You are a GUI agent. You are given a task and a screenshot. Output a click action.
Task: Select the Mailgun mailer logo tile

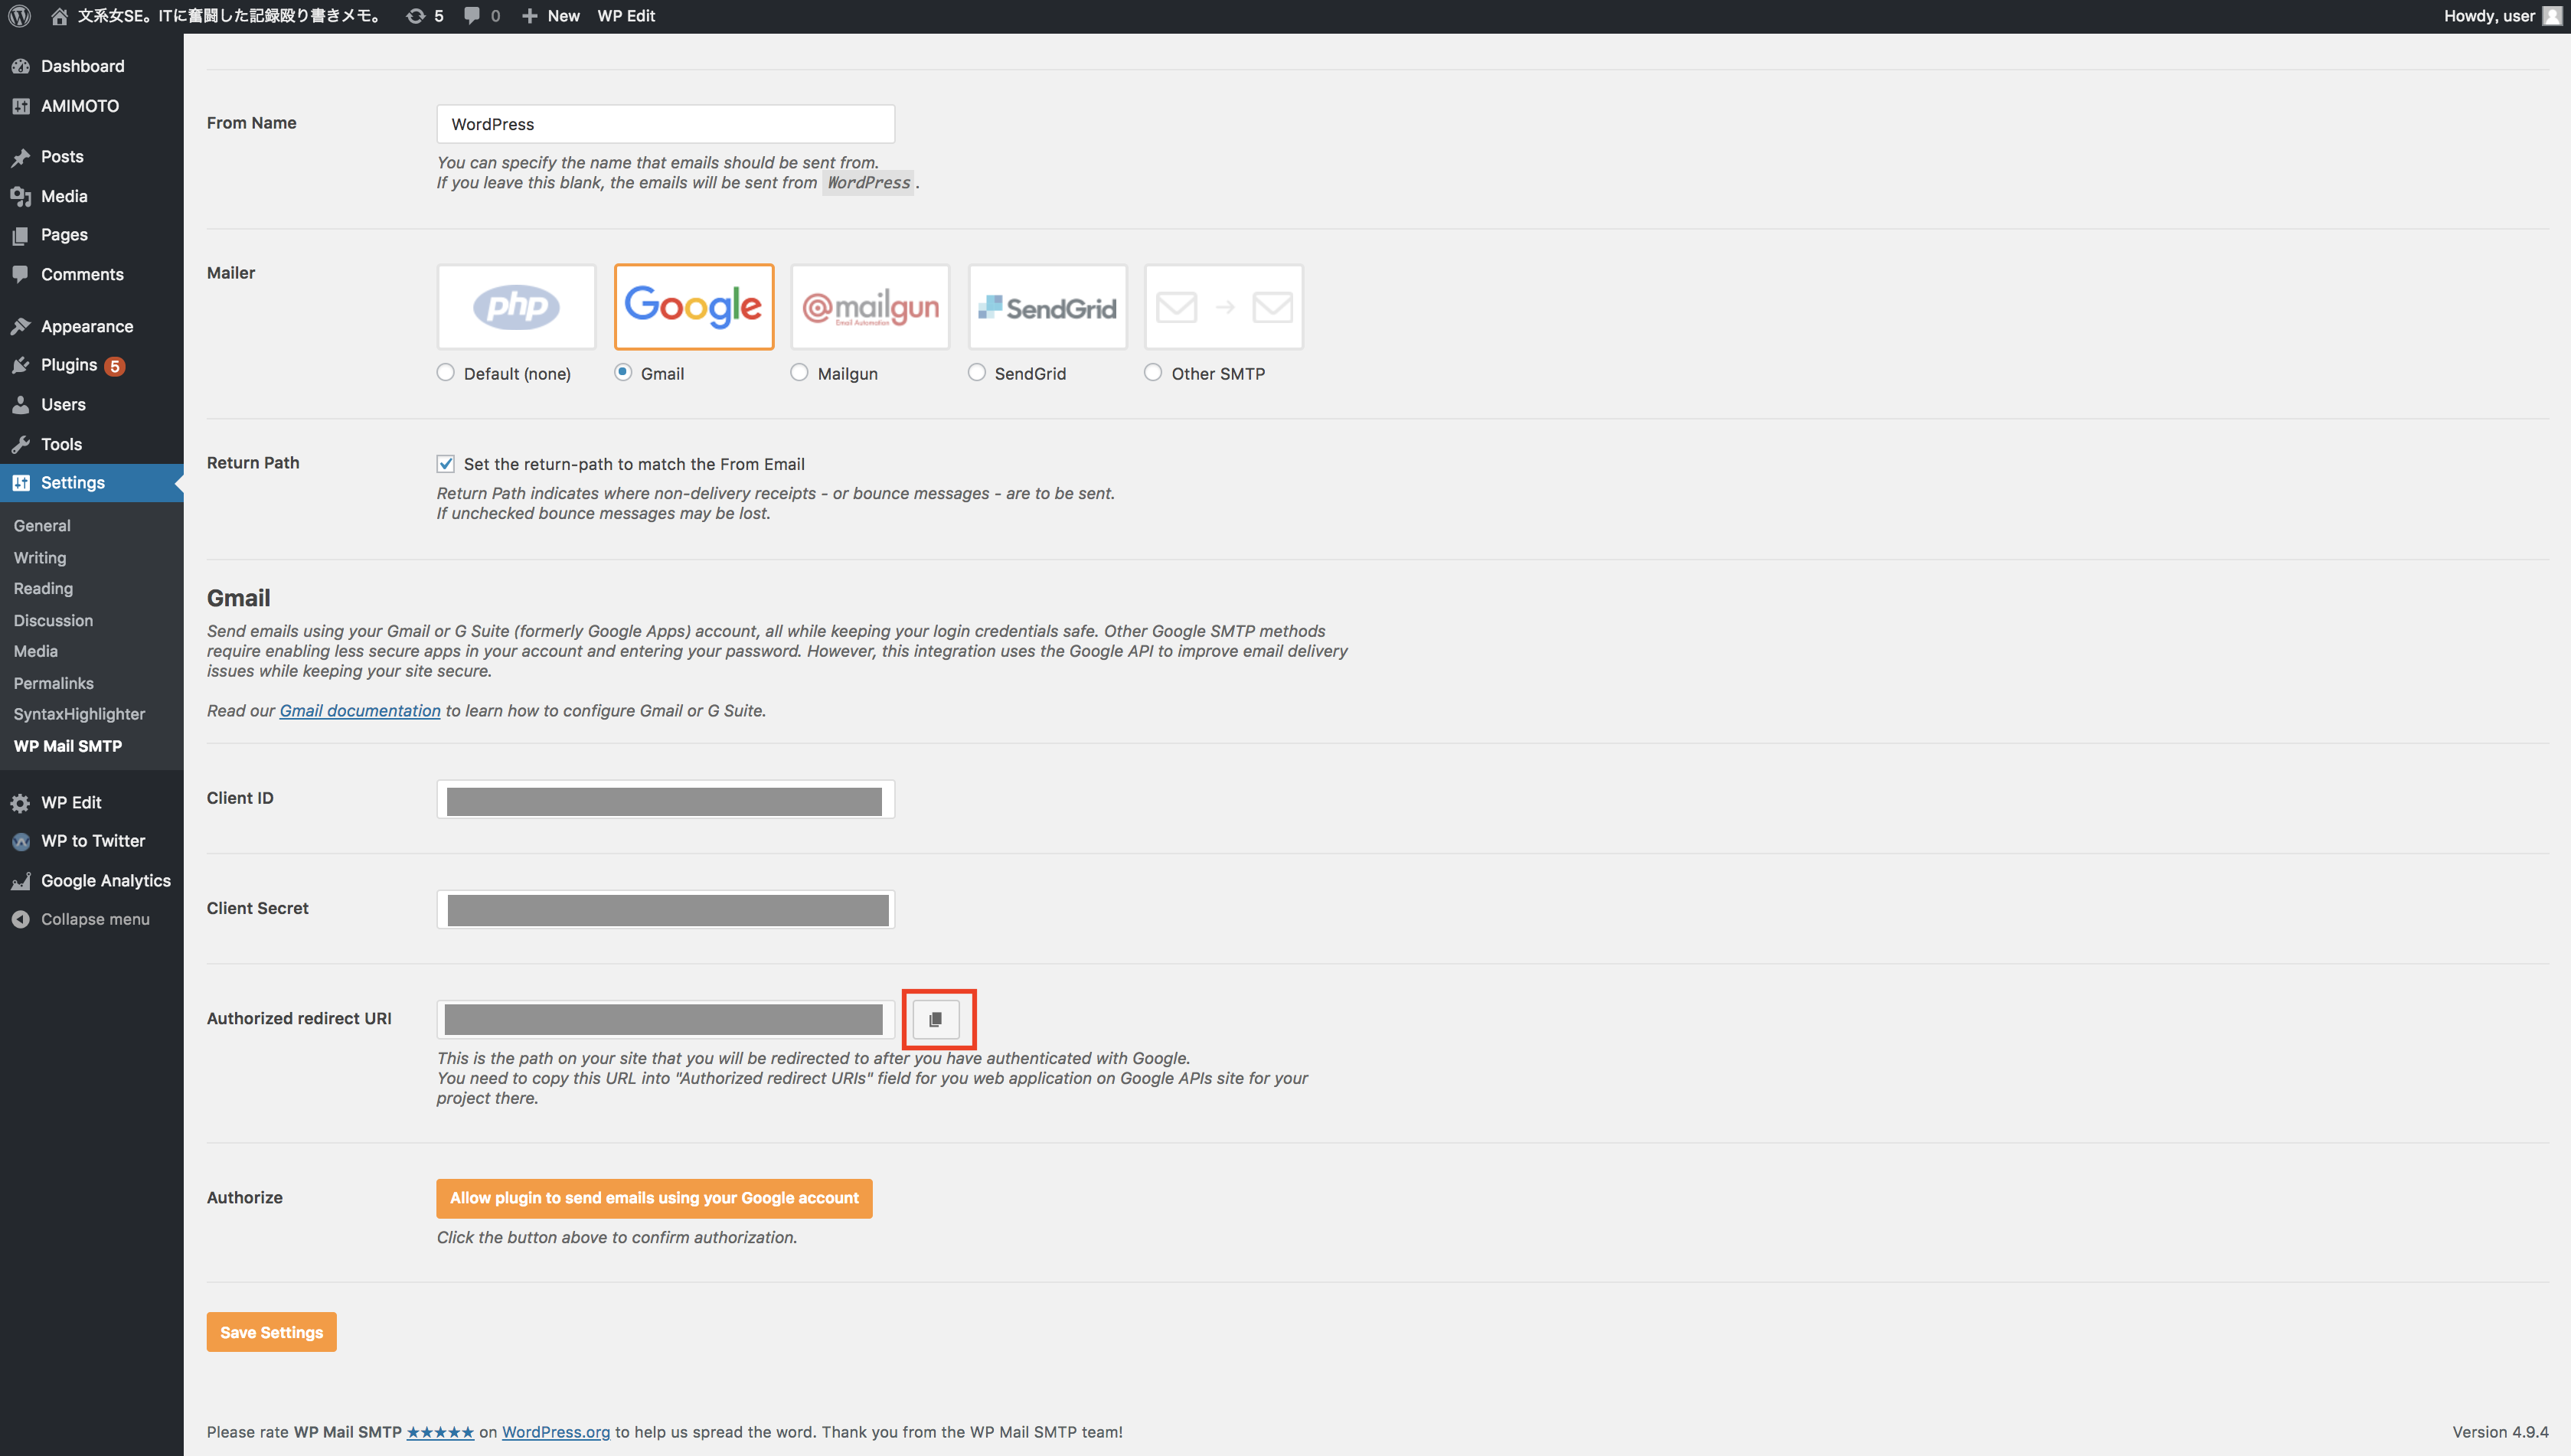click(x=871, y=307)
